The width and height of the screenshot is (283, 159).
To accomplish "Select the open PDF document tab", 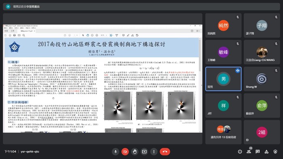I will pos(27,31).
